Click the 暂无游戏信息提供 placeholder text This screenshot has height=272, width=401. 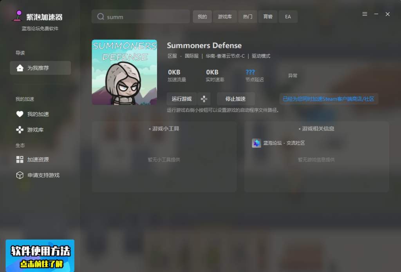tap(316, 160)
